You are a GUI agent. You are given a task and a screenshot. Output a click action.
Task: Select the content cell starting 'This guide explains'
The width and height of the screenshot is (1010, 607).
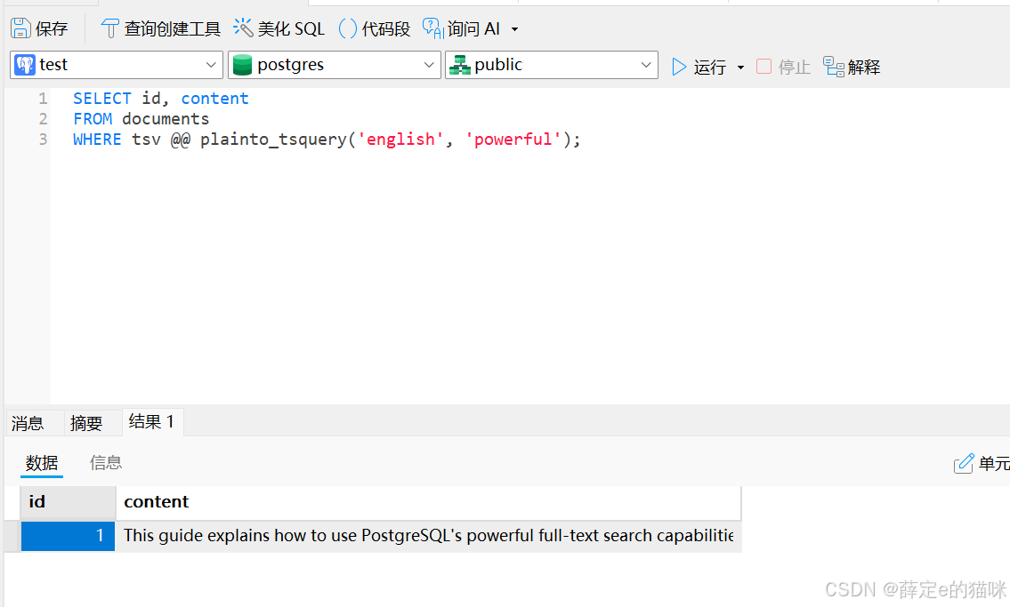pyautogui.click(x=428, y=536)
